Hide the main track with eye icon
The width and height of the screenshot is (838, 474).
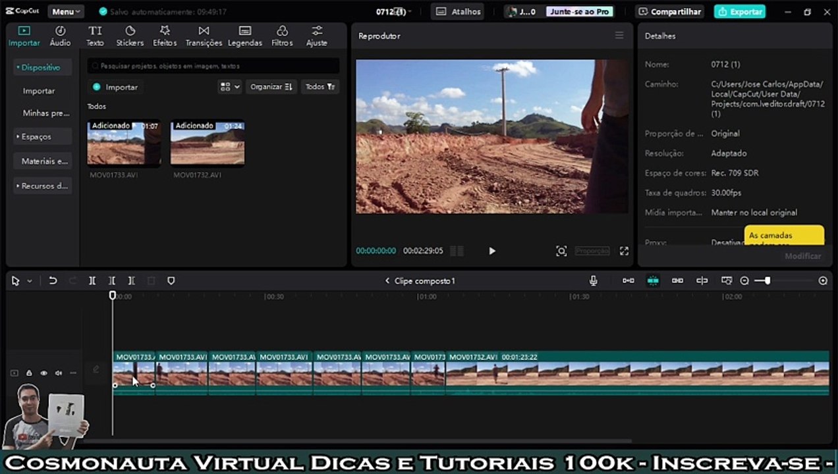(43, 373)
